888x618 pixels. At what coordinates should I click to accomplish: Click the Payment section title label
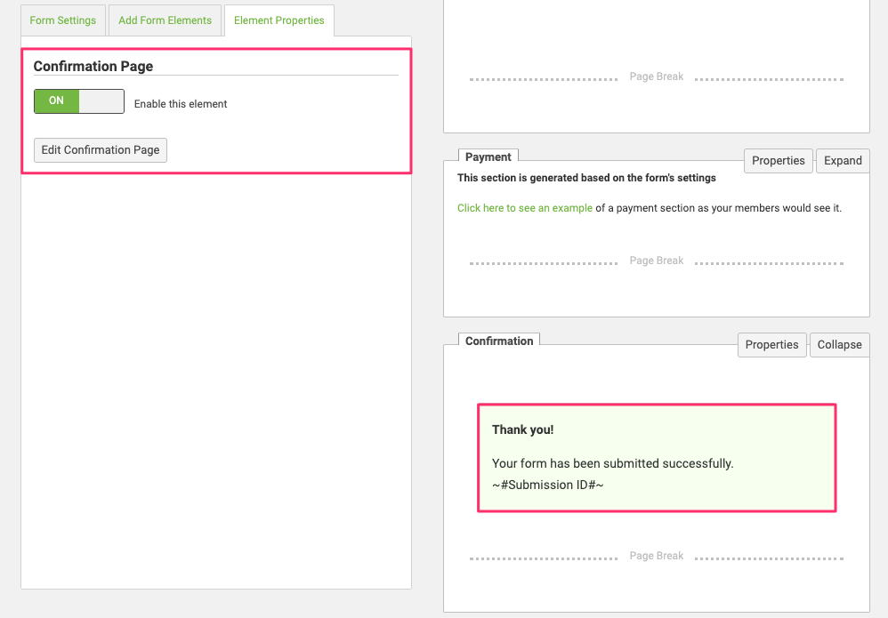pyautogui.click(x=488, y=157)
